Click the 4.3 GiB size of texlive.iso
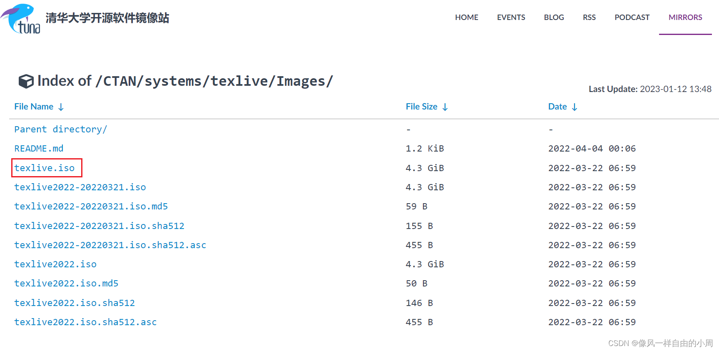The width and height of the screenshot is (719, 351). coord(425,168)
